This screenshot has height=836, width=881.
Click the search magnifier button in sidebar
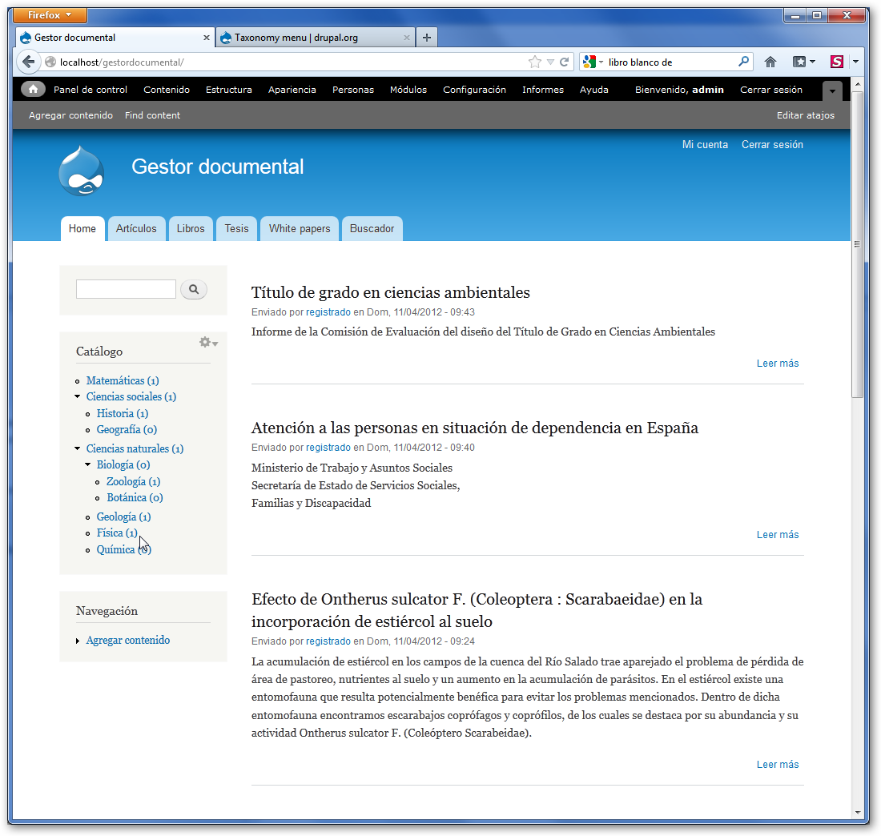click(194, 289)
